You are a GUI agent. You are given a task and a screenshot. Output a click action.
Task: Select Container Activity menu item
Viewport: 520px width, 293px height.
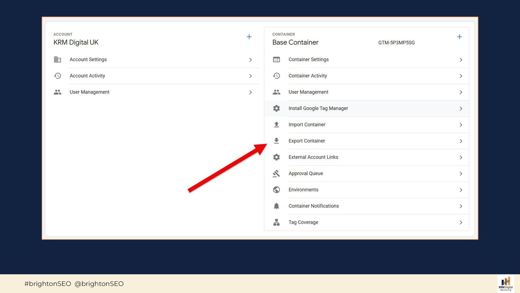(307, 76)
